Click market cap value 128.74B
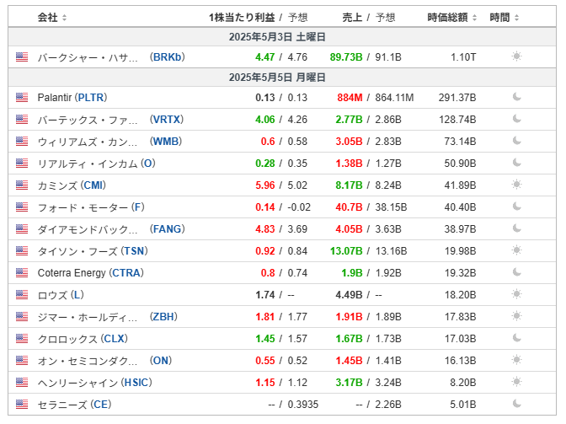Viewport: 566px width, 424px height. click(457, 120)
